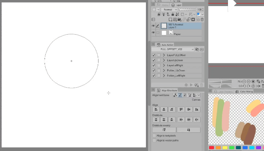Click the distribute evenly horizontally button

coord(188,130)
